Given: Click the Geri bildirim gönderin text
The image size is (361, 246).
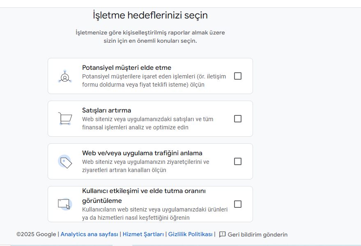Looking at the screenshot, I should tap(258, 235).
